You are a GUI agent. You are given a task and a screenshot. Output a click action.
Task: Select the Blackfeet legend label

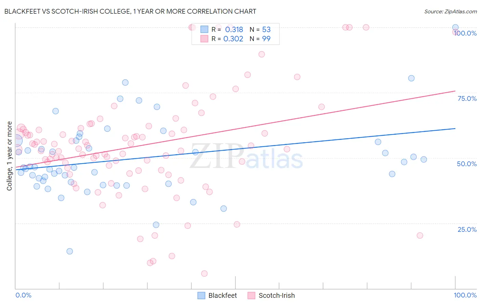coord(222,295)
